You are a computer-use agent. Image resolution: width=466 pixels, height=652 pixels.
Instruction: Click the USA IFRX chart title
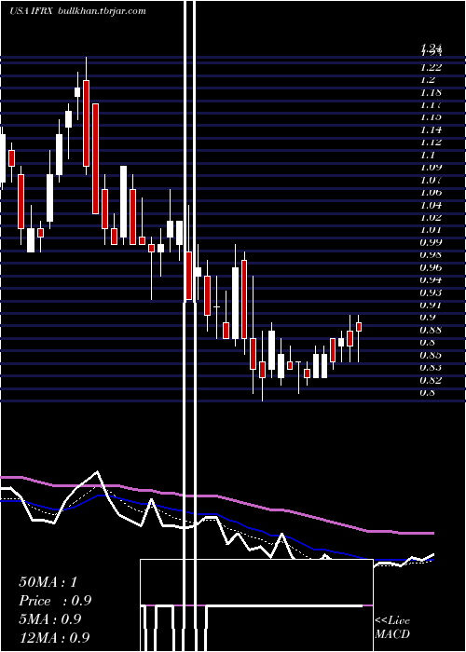click(31, 11)
